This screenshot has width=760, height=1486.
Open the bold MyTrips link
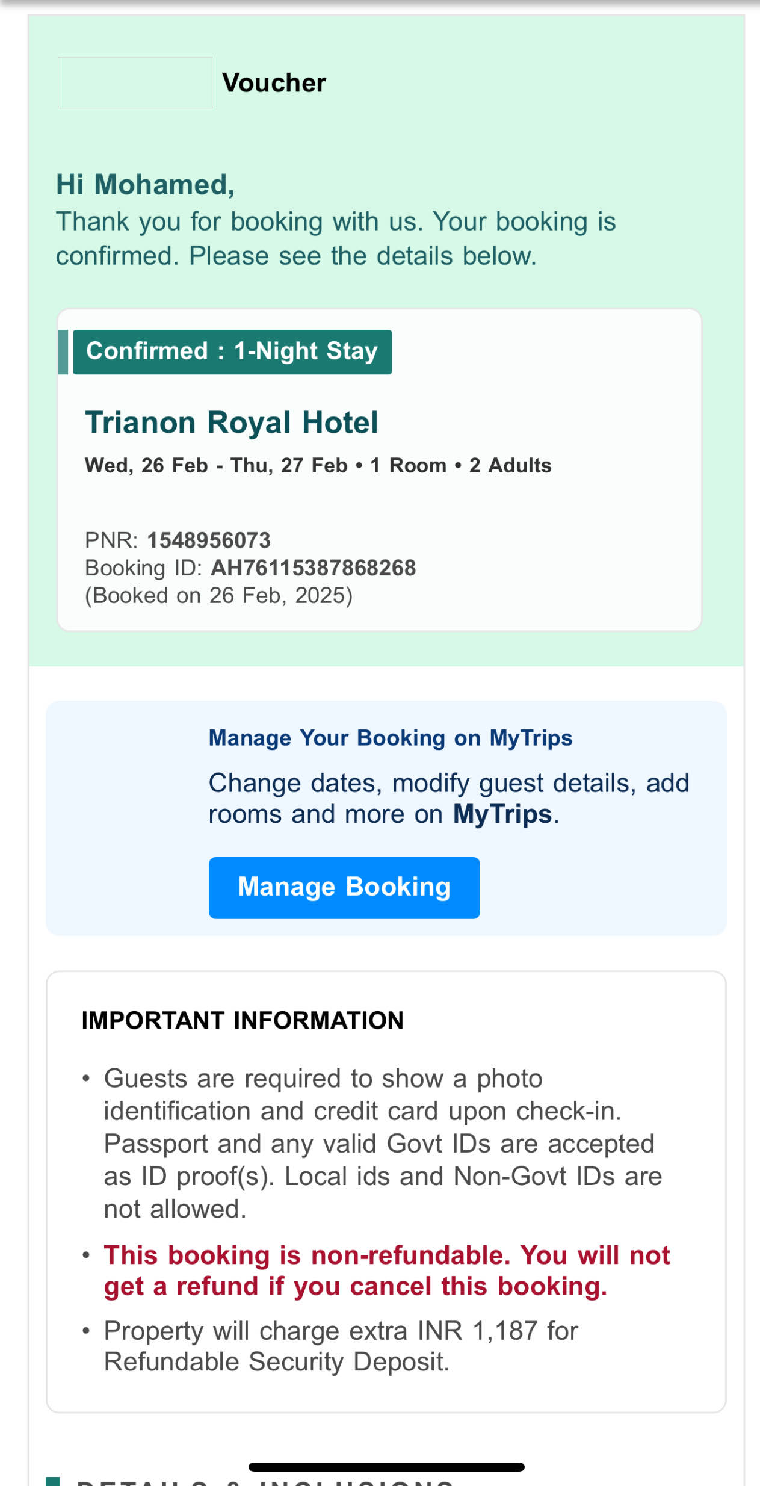point(502,814)
